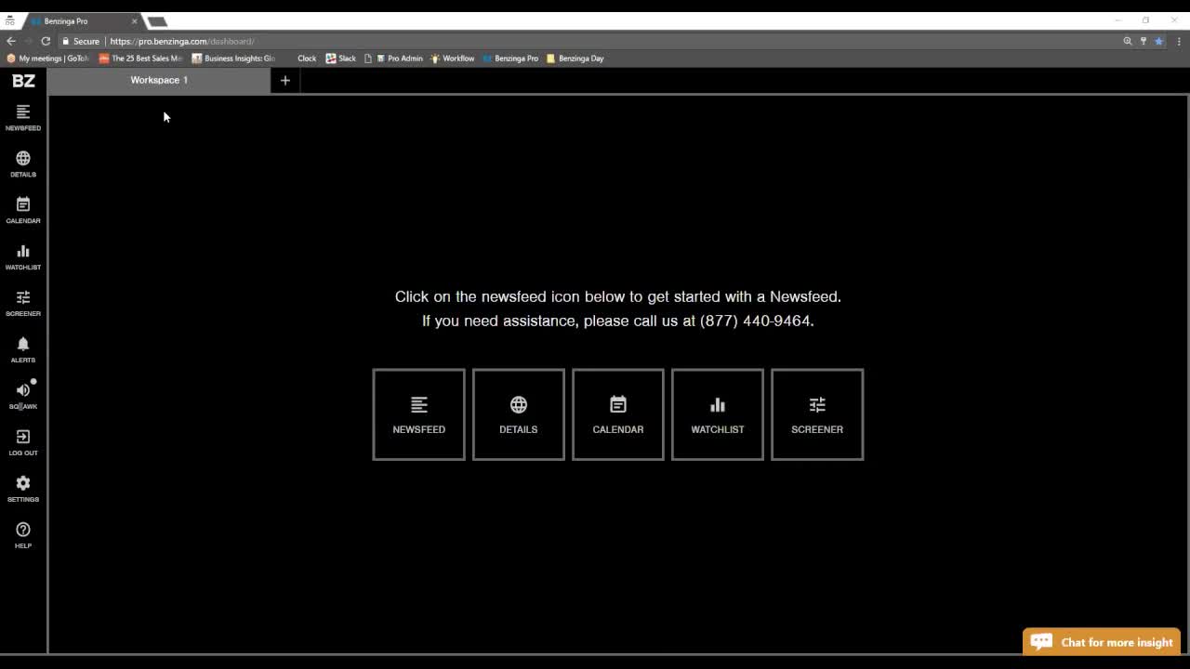Open Calendar from the left sidebar
The height and width of the screenshot is (669, 1190).
pyautogui.click(x=23, y=211)
